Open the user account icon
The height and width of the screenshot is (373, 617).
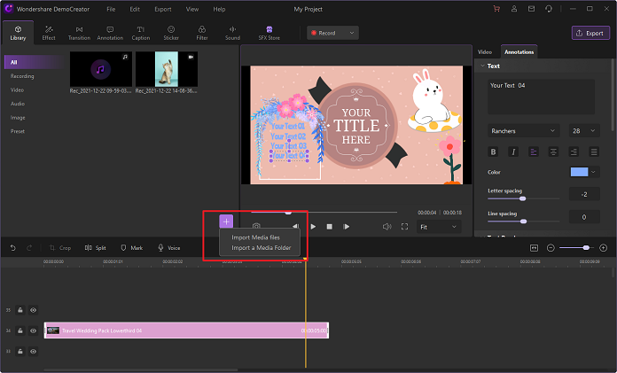pos(514,9)
